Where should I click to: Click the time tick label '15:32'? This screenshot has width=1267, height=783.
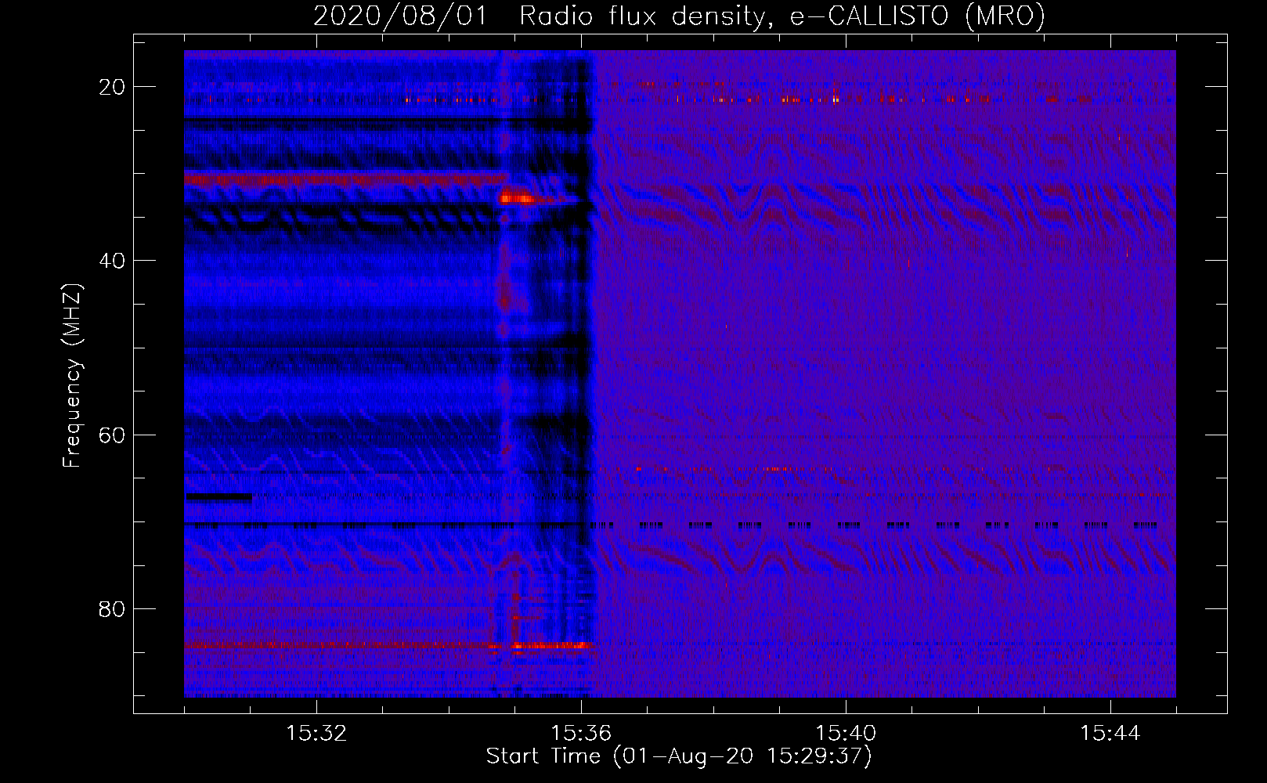[x=316, y=734]
